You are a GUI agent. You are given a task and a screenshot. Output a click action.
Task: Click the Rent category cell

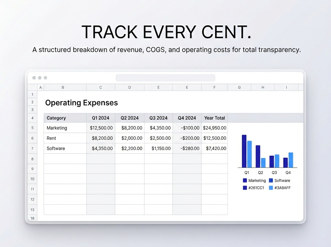click(52, 138)
